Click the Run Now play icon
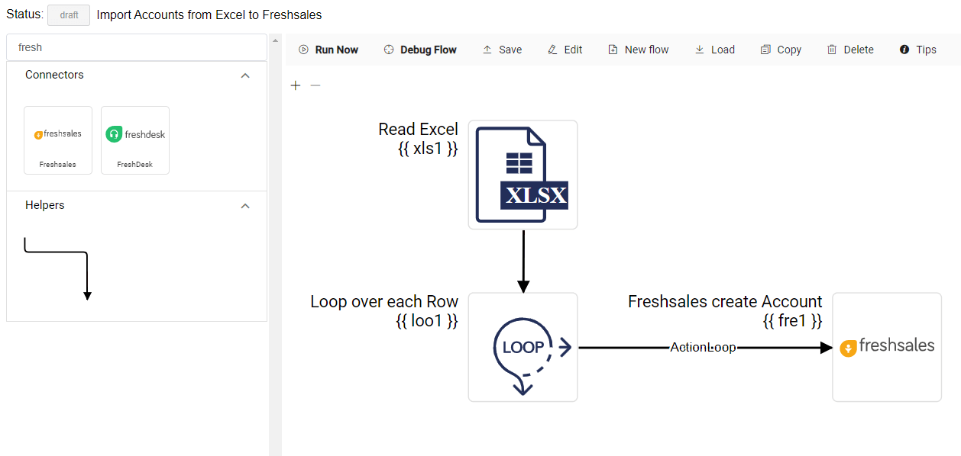 tap(303, 50)
